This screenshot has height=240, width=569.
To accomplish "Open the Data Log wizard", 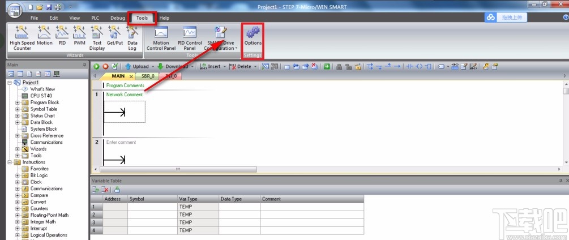I will (x=132, y=37).
